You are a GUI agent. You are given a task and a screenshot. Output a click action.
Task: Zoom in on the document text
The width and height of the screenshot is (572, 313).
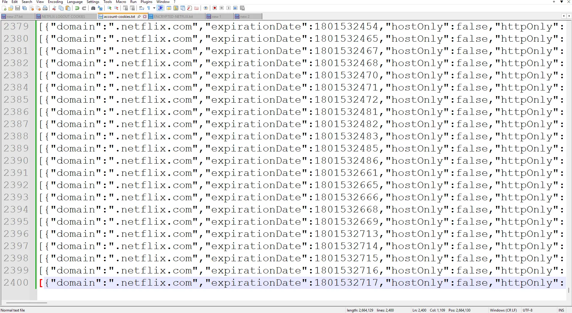tap(109, 8)
